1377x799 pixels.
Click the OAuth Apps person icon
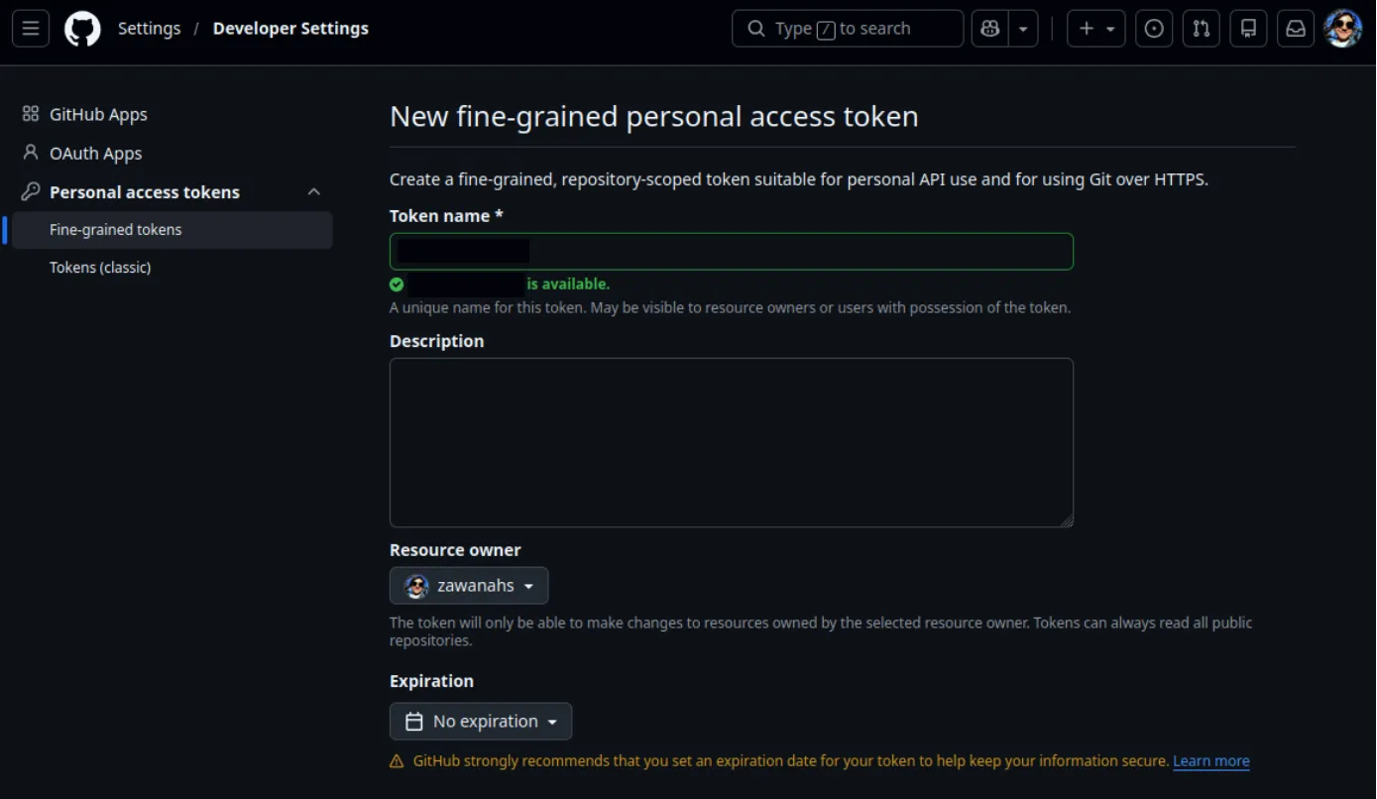(x=31, y=153)
